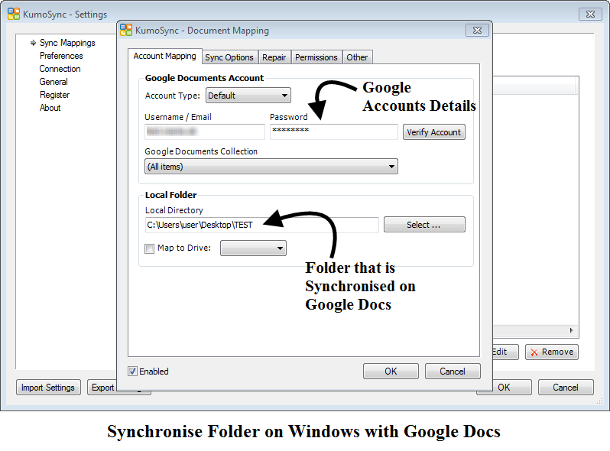Click Verify Account button

433,132
